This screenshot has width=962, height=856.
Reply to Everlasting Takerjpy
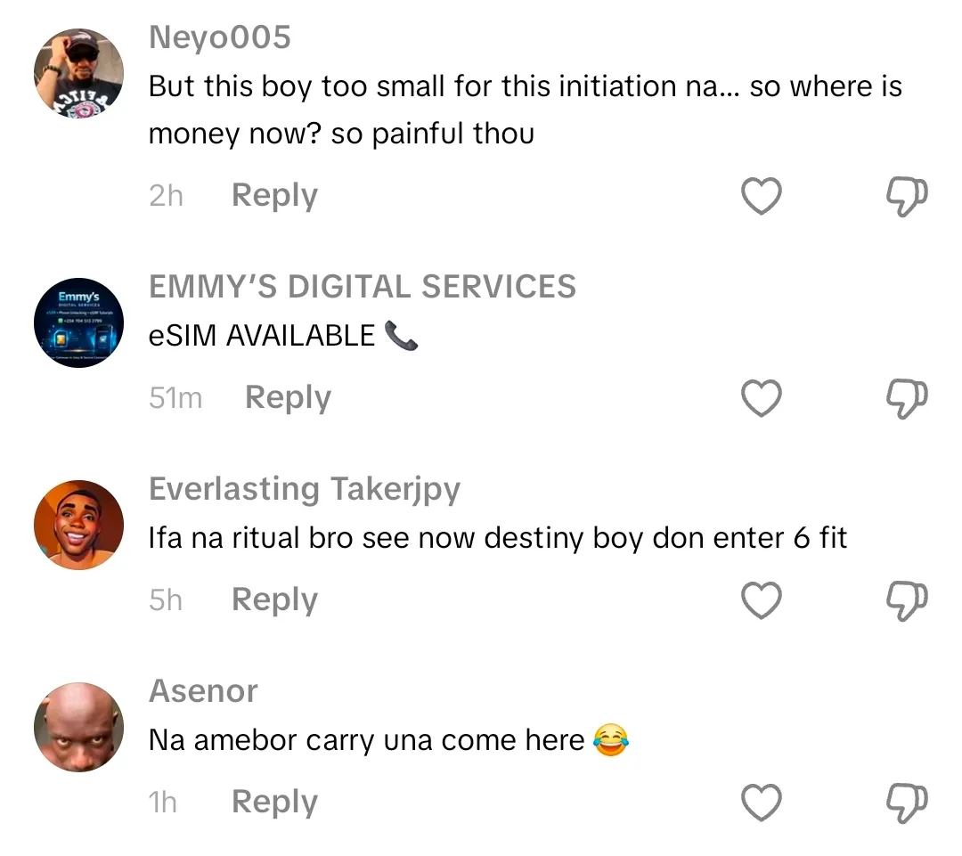pyautogui.click(x=274, y=601)
